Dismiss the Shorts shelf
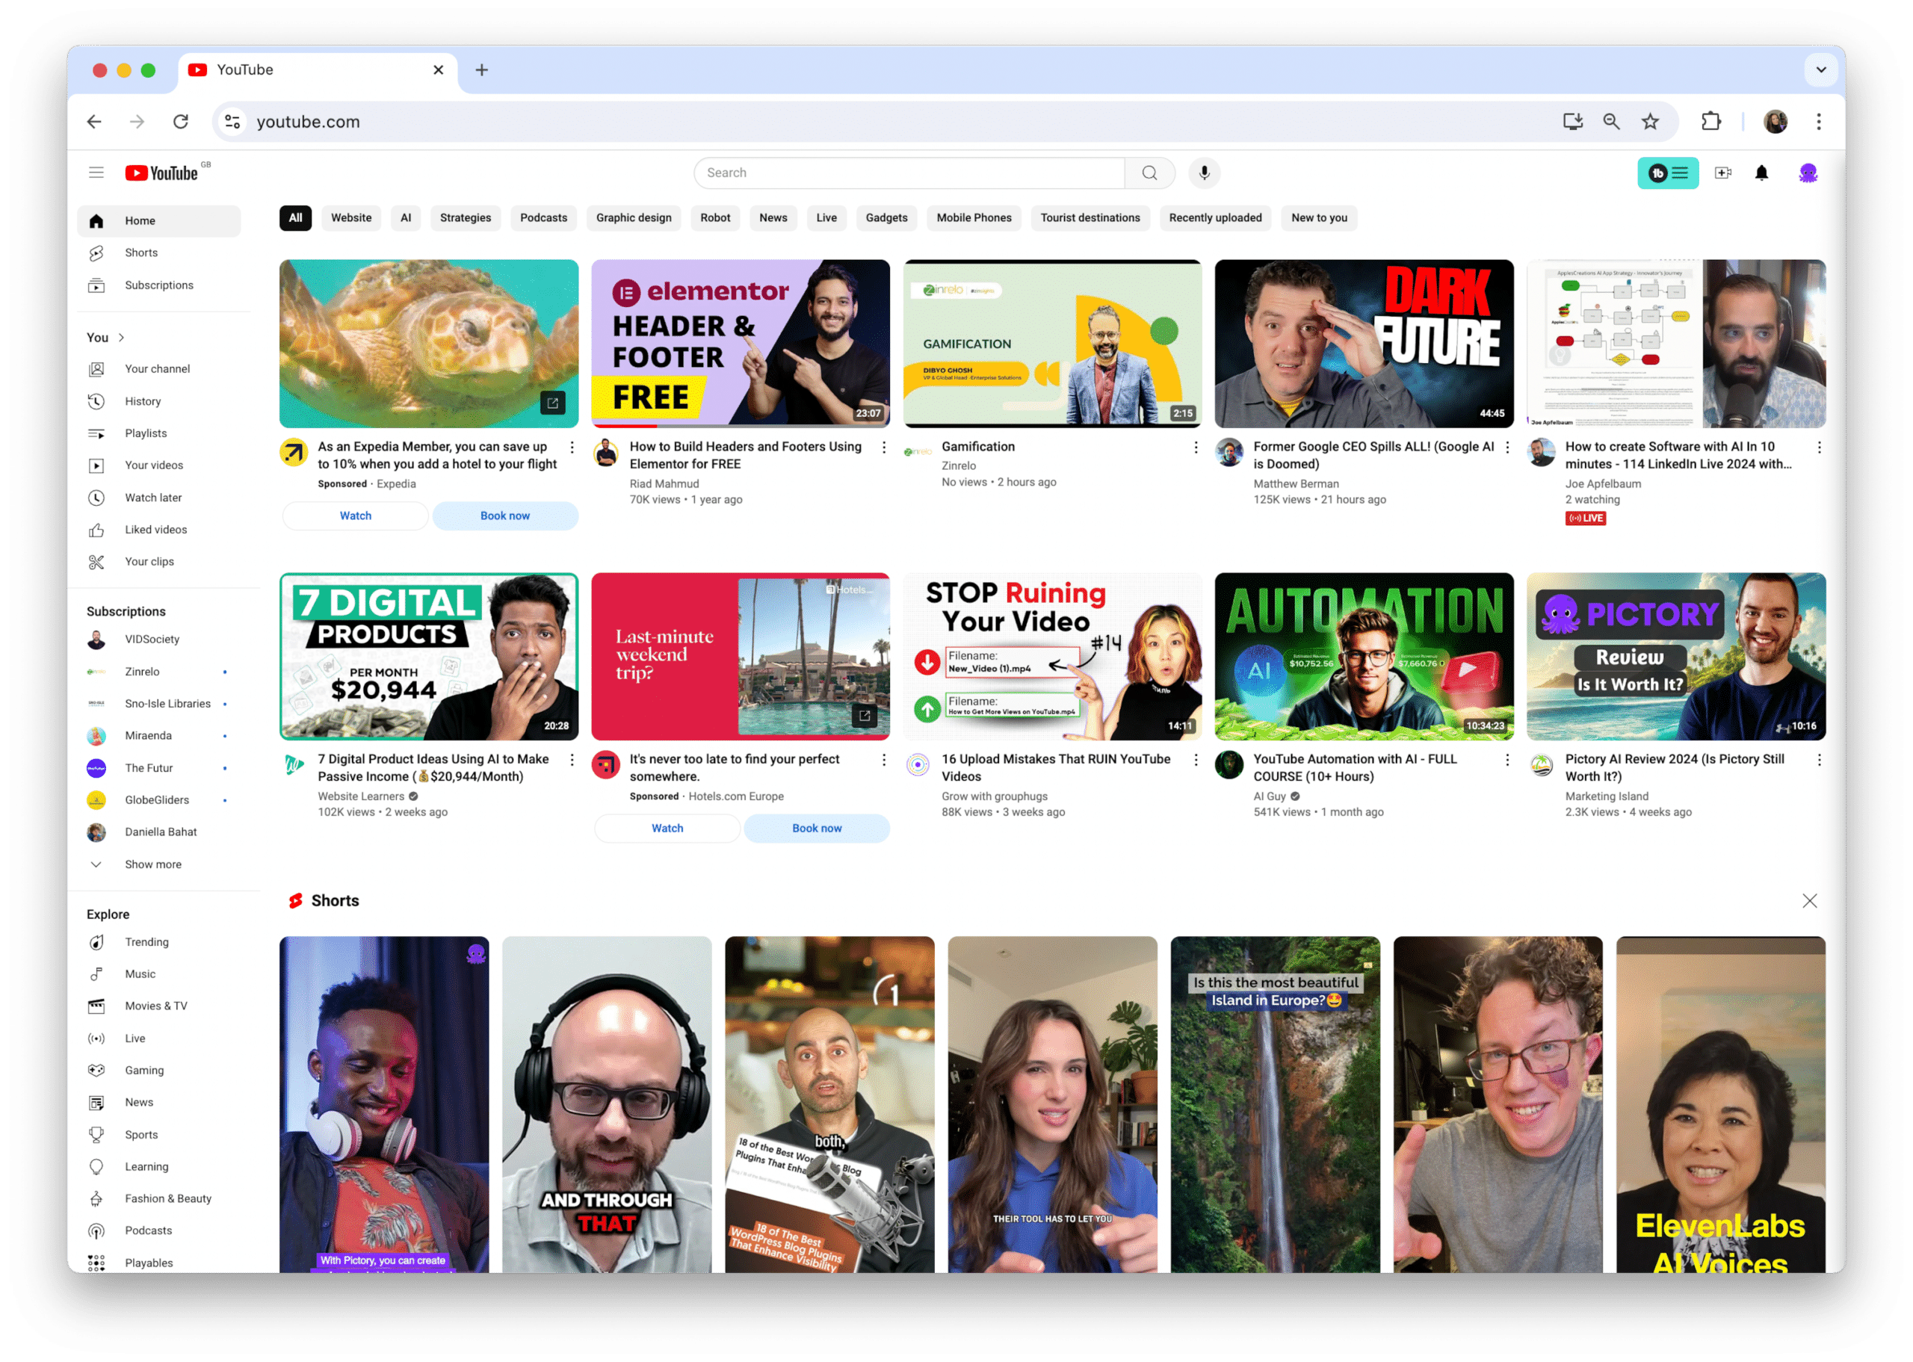Image resolution: width=1913 pixels, height=1362 pixels. (1810, 902)
